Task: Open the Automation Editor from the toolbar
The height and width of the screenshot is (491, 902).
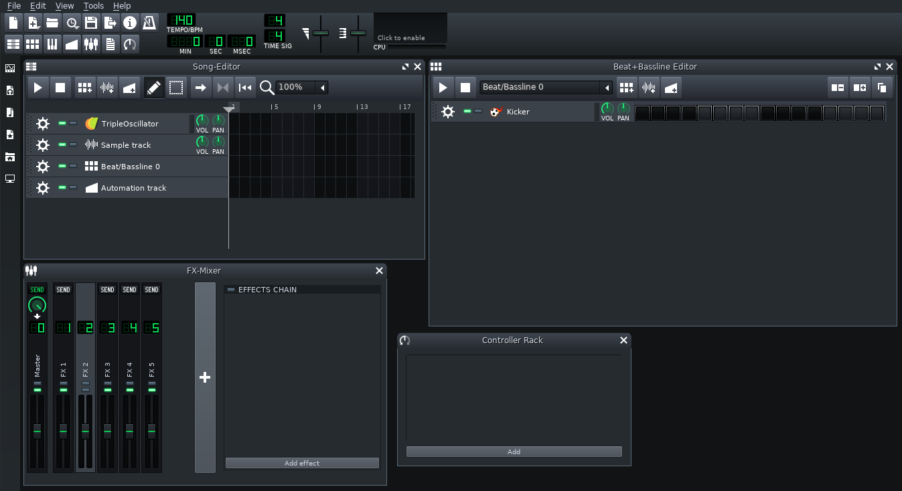Action: 72,44
